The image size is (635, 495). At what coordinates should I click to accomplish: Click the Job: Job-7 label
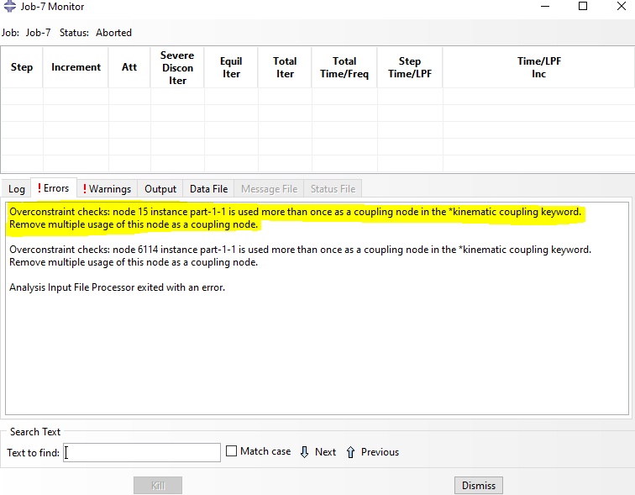[x=26, y=33]
